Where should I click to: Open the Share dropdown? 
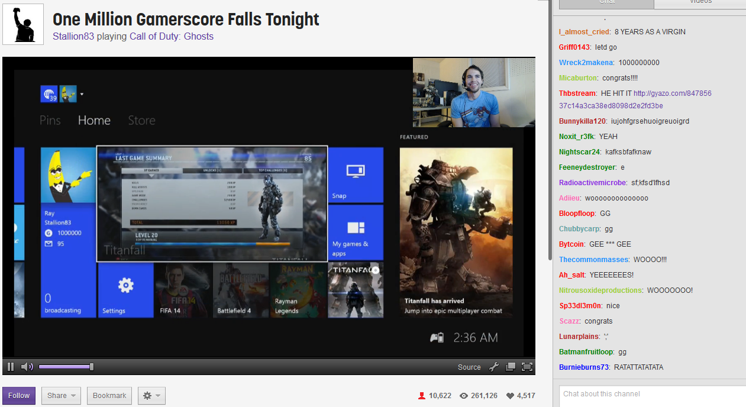[61, 396]
